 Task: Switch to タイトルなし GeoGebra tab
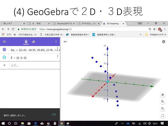[88, 23]
